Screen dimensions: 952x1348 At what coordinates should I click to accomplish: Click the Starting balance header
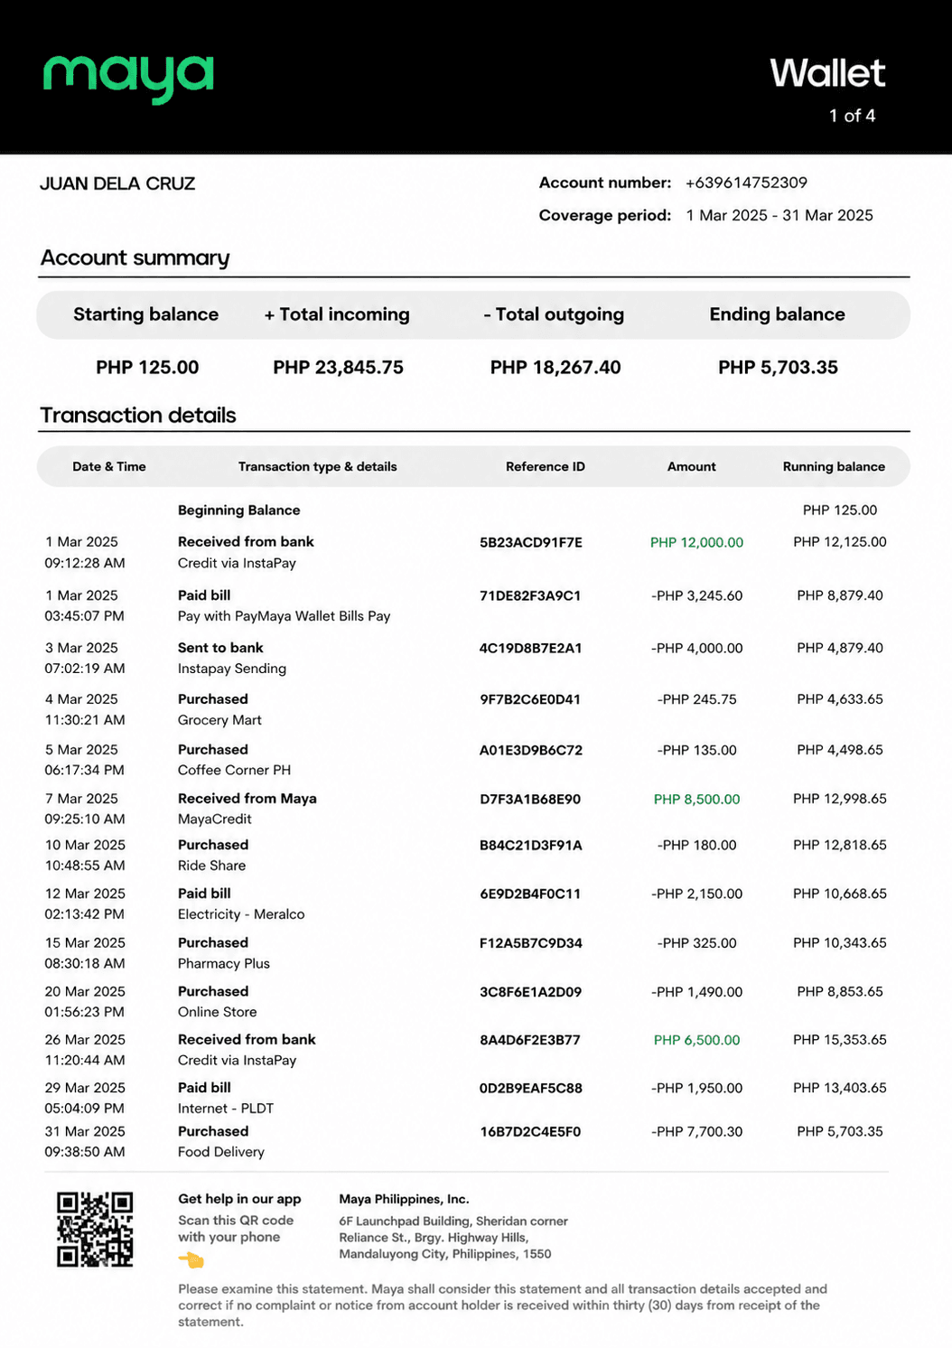pos(145,314)
